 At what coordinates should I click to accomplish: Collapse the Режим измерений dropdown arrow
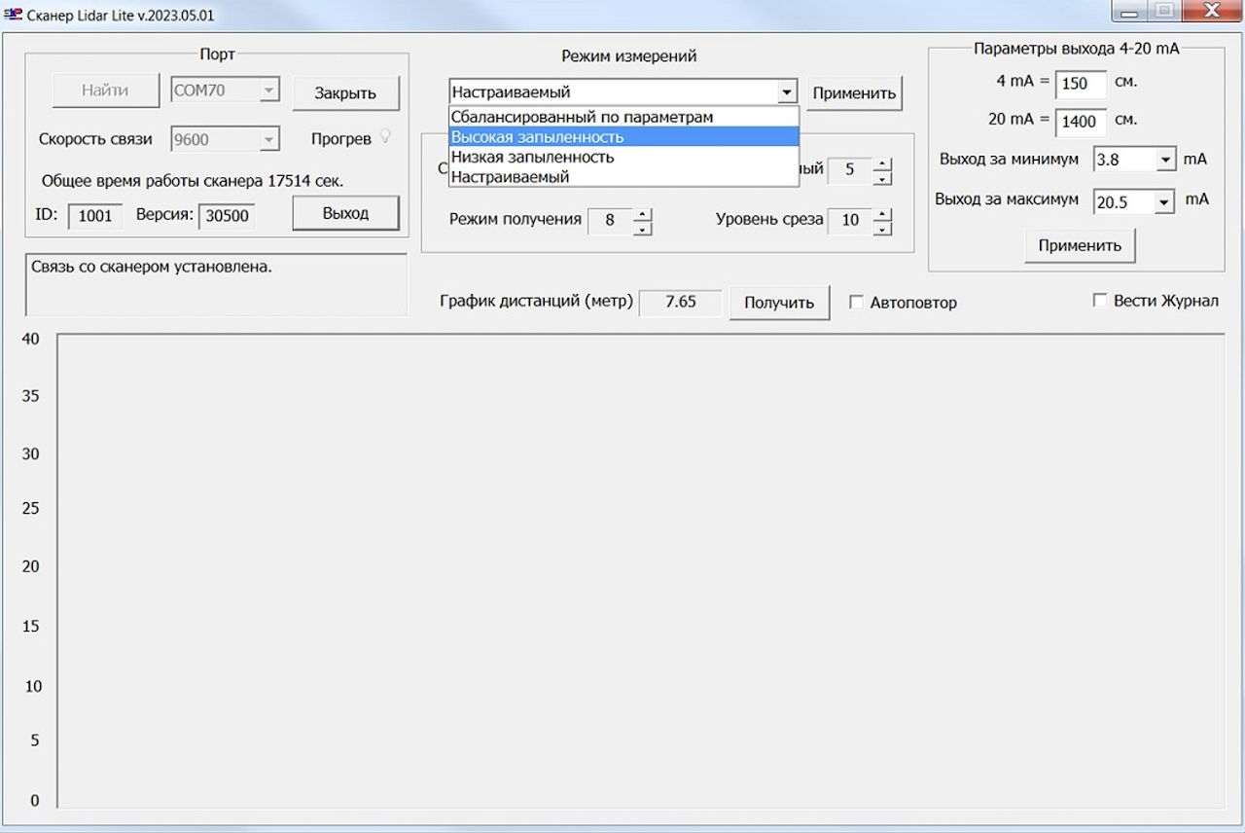coord(786,92)
